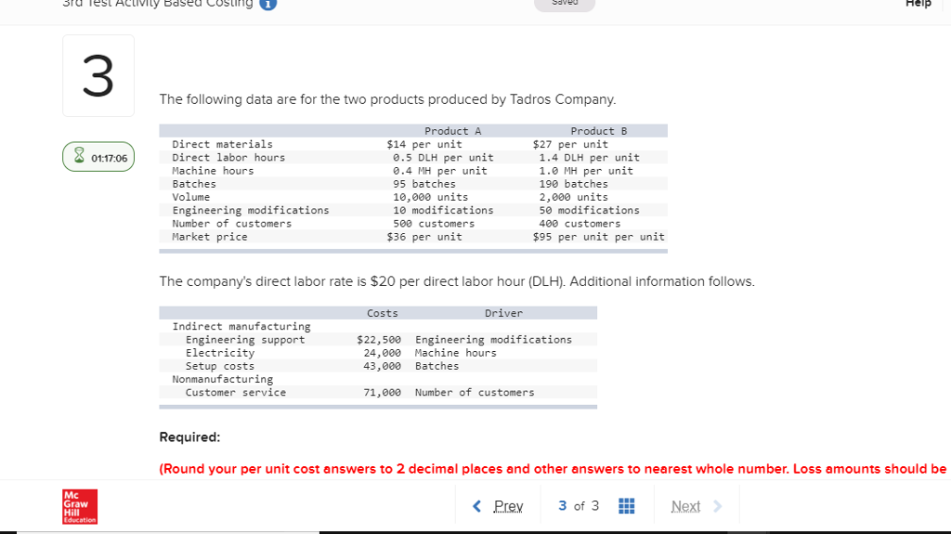Click the '3 of 3' question indicator
951x534 pixels.
click(x=579, y=506)
